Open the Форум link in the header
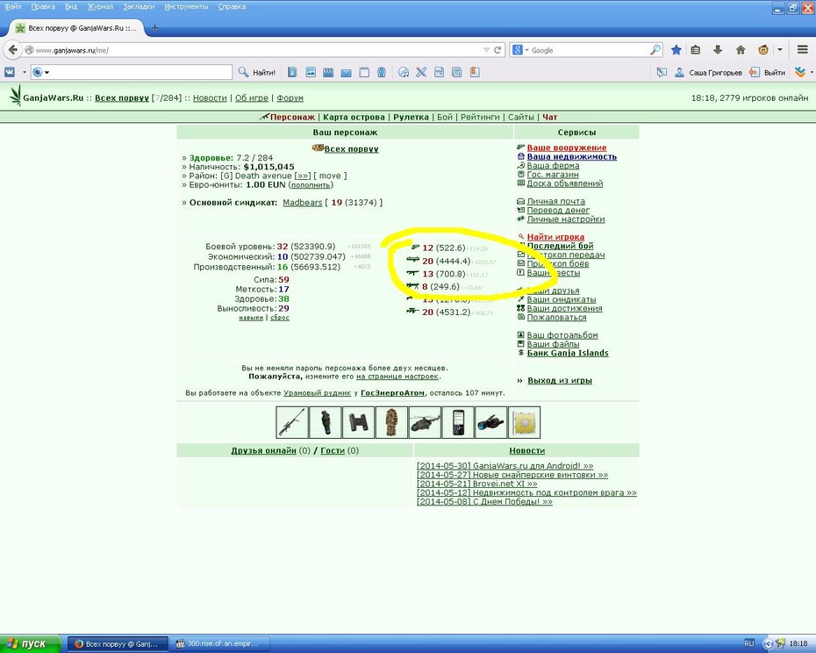The image size is (816, 653). [290, 98]
